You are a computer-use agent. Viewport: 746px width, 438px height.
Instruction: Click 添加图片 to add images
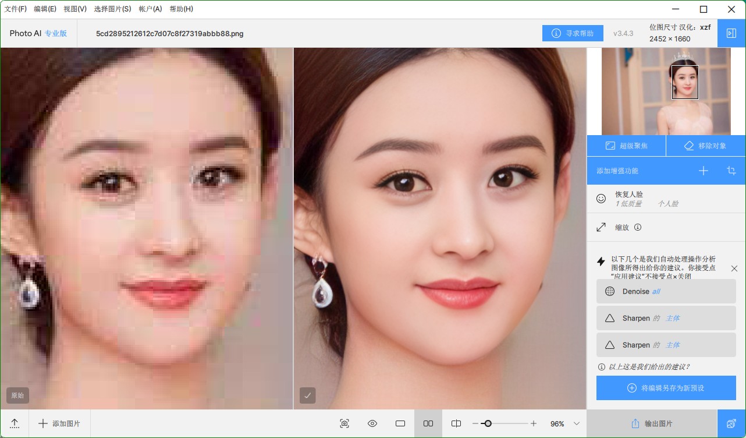tap(59, 423)
